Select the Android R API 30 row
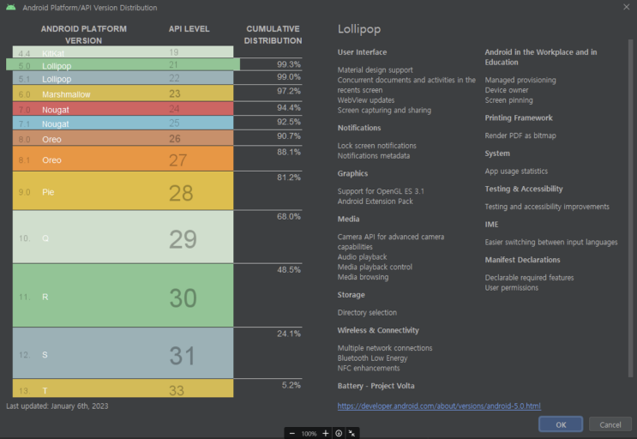The height and width of the screenshot is (439, 637). pyautogui.click(x=123, y=296)
